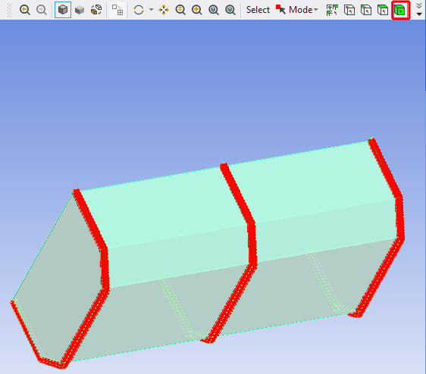Toggle the explode view cubes icon
426x374 pixels.
(x=96, y=10)
